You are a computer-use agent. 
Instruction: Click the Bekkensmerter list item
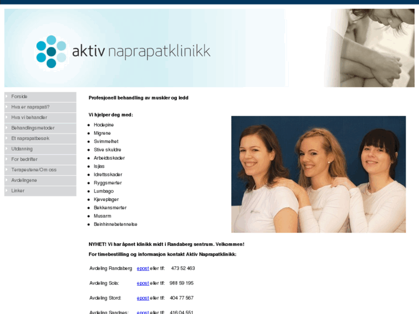[x=110, y=207]
